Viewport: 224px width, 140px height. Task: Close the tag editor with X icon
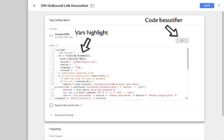click(x=34, y=6)
